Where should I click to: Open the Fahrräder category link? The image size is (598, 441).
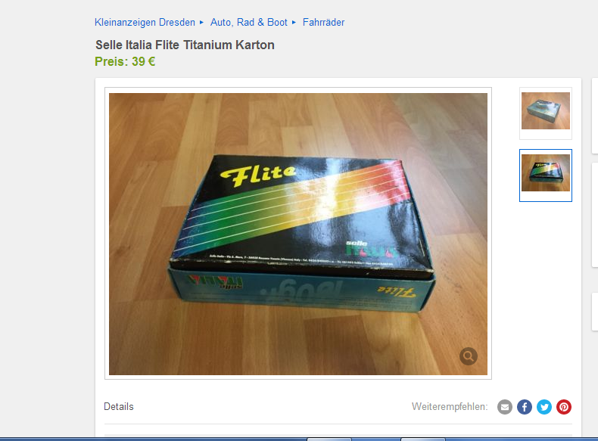point(323,23)
